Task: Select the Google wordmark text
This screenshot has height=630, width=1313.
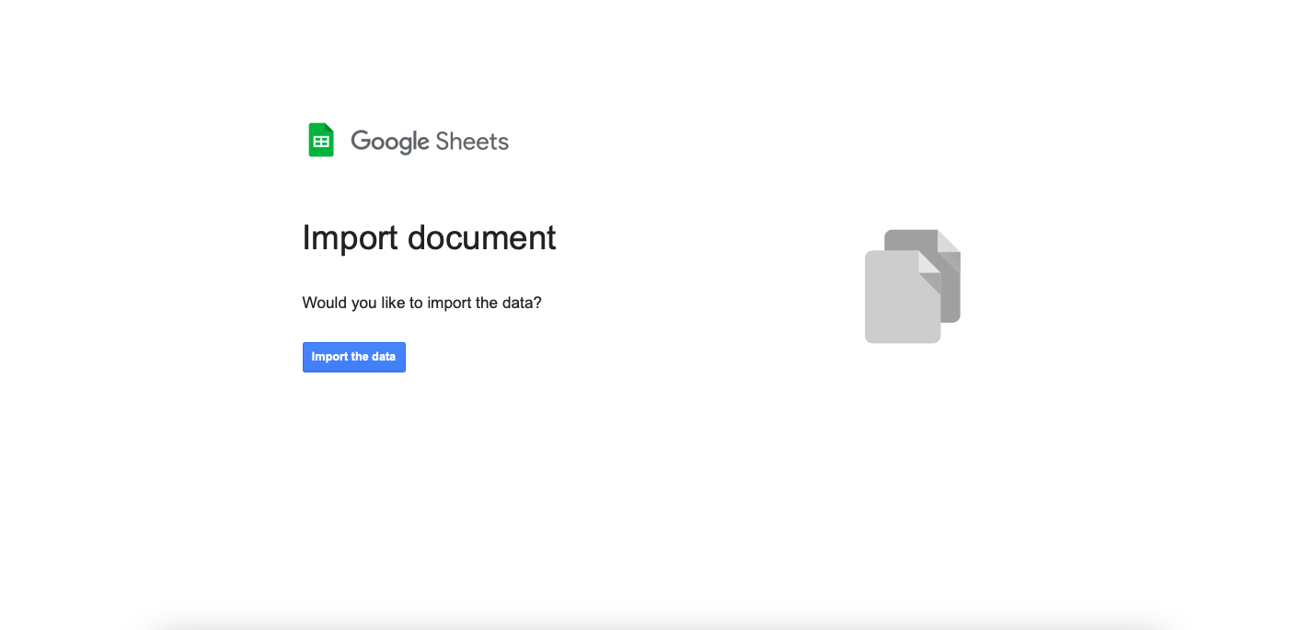Action: [x=391, y=142]
